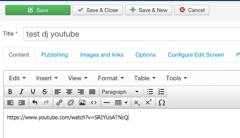Viewport: 240px width, 138px height.
Task: Open the Images and links tab
Action: click(102, 55)
